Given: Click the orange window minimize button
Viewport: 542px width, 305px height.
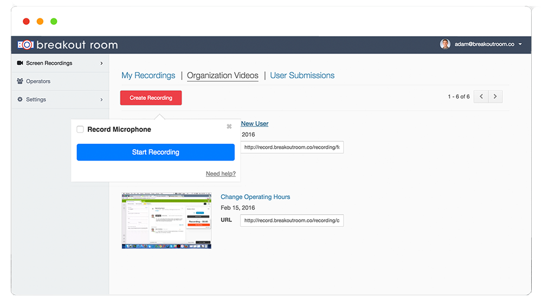Looking at the screenshot, I should (x=40, y=22).
